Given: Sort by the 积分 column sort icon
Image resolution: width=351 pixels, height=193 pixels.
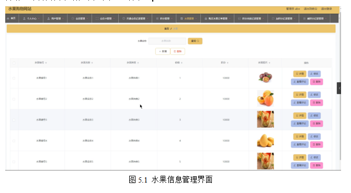Looking at the screenshot, I should pos(228,63).
